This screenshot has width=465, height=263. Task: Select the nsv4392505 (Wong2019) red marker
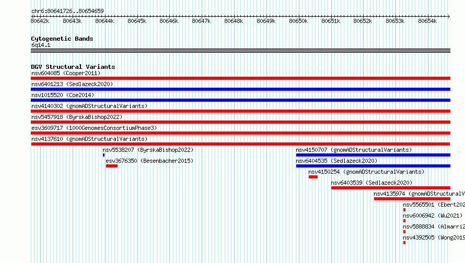tap(404, 243)
